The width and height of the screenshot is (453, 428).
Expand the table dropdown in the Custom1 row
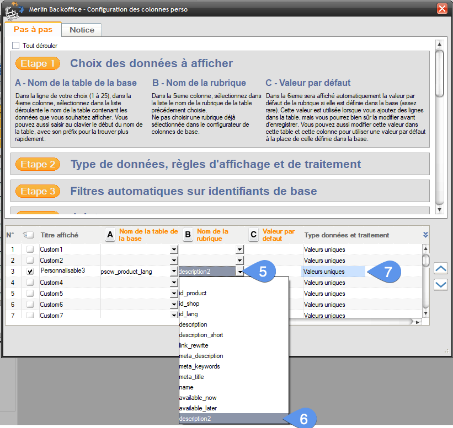[x=174, y=250]
